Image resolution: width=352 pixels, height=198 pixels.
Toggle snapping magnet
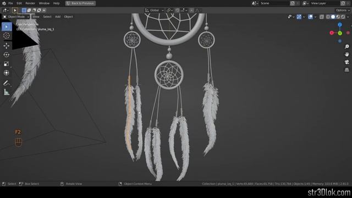177,10
